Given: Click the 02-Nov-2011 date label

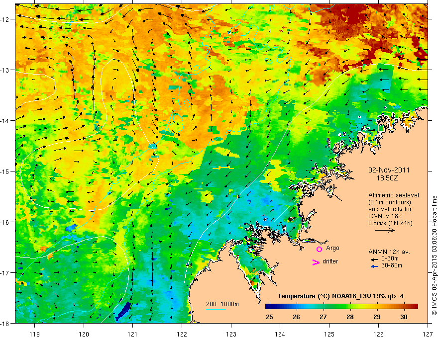Looking at the screenshot, I should (389, 170).
